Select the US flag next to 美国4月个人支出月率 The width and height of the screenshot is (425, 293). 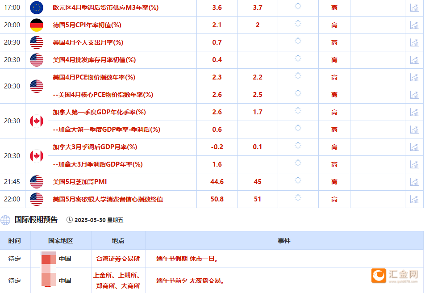point(36,42)
